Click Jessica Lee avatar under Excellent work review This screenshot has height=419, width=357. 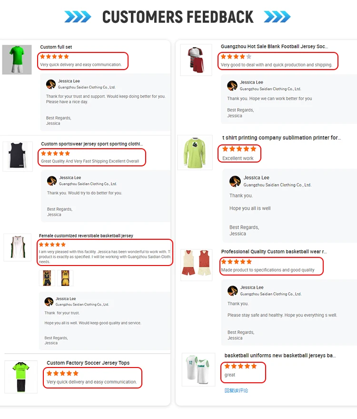pos(235,181)
